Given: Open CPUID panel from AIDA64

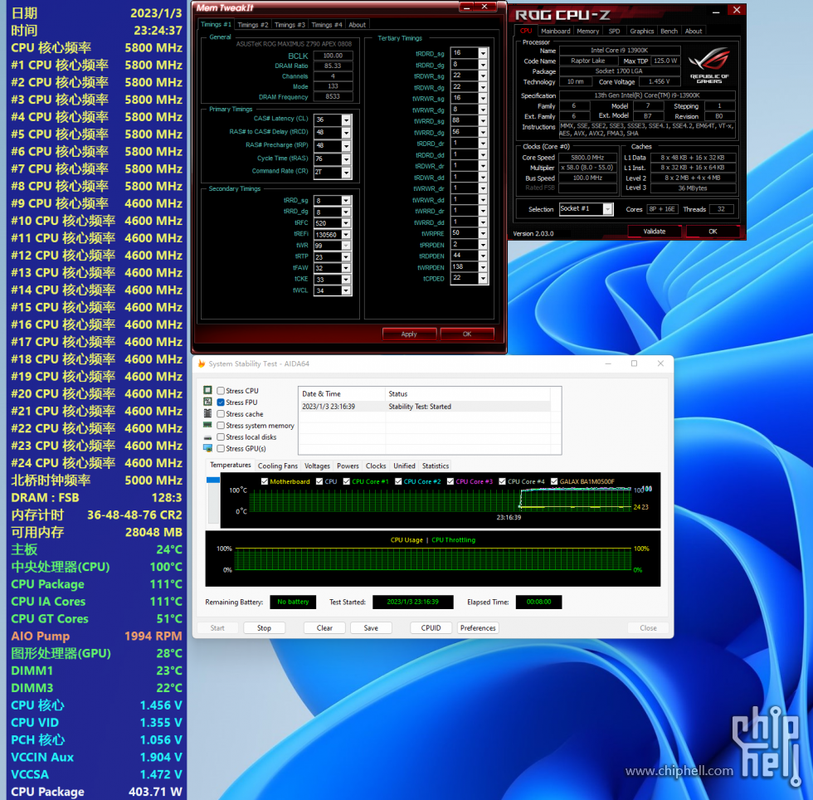Looking at the screenshot, I should pyautogui.click(x=431, y=627).
